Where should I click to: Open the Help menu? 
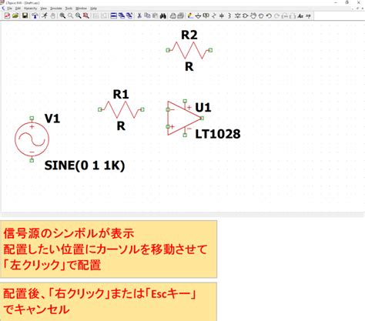point(93,8)
